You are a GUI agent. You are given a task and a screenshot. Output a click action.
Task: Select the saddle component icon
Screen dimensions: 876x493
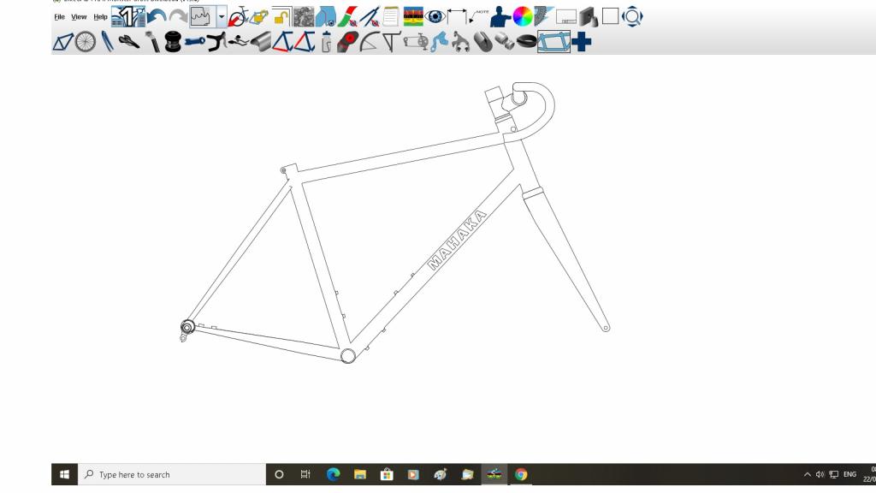(x=129, y=41)
